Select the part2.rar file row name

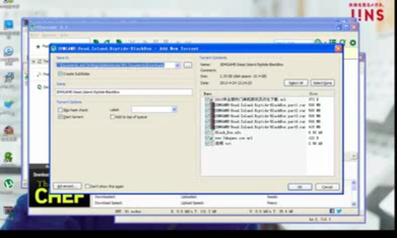260,110
